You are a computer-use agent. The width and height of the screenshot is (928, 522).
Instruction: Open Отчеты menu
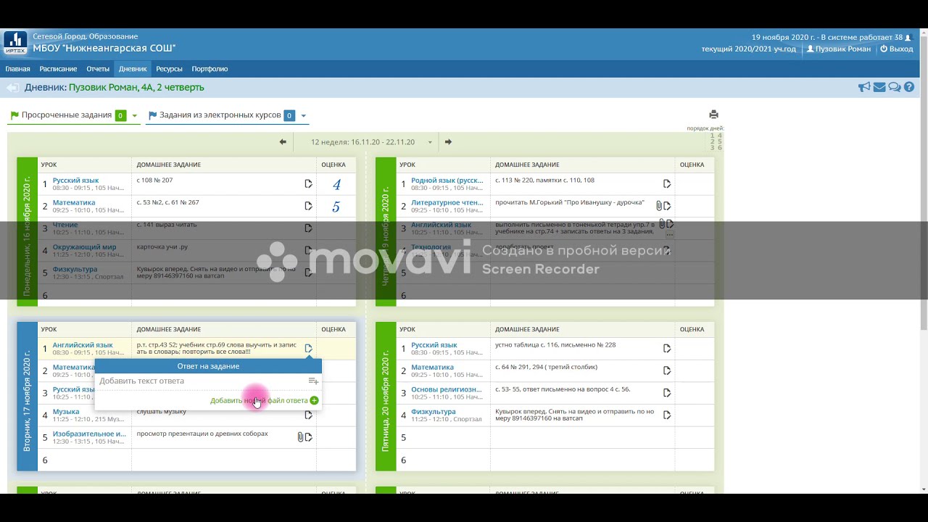click(x=98, y=69)
